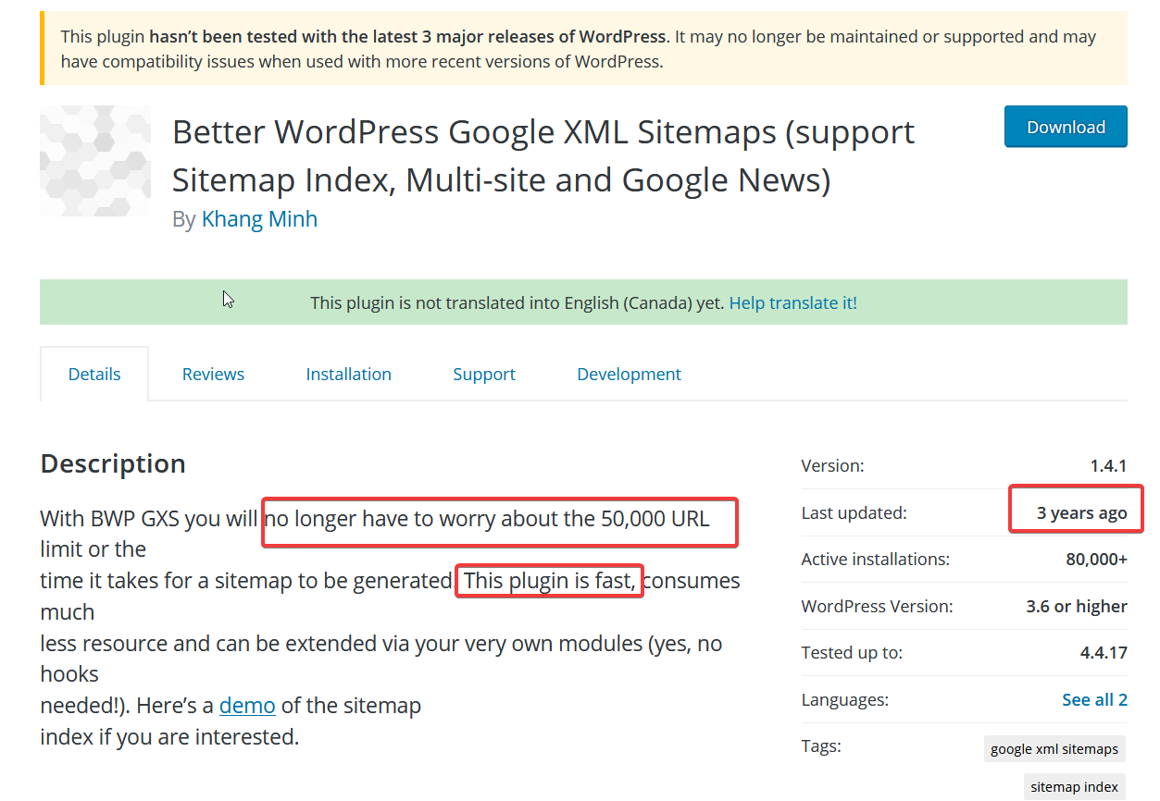Screen dimensions: 1160x801
Task: Click the '3 years ago' last updated value
Action: click(1082, 512)
